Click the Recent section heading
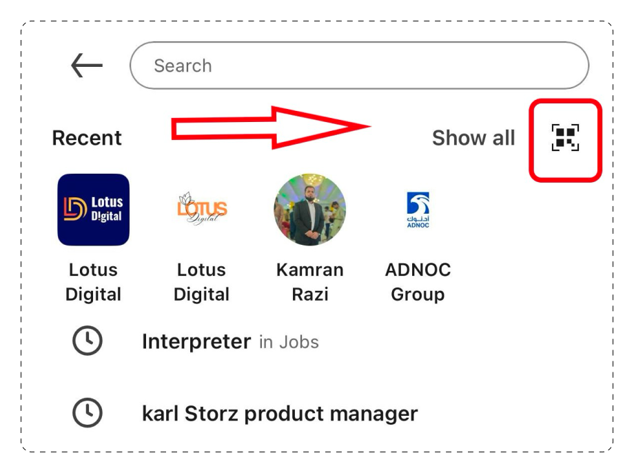Screen dimensions: 634x473 pos(86,138)
